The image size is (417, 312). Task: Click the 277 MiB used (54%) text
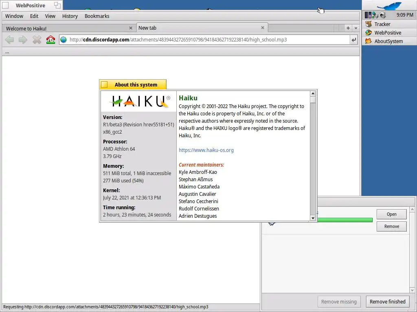(123, 181)
